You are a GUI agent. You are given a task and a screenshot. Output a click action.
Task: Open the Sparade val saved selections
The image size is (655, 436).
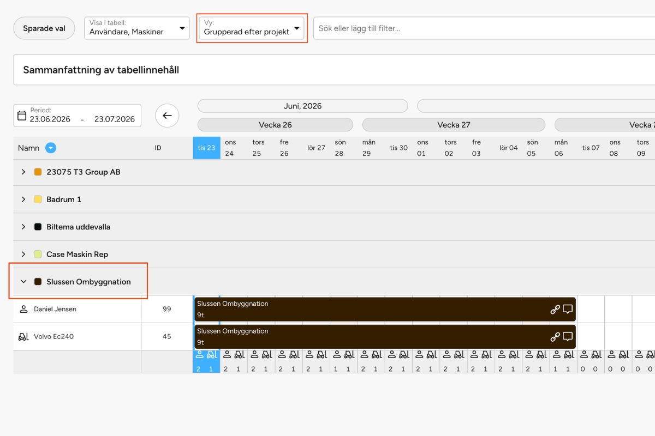[x=44, y=28]
